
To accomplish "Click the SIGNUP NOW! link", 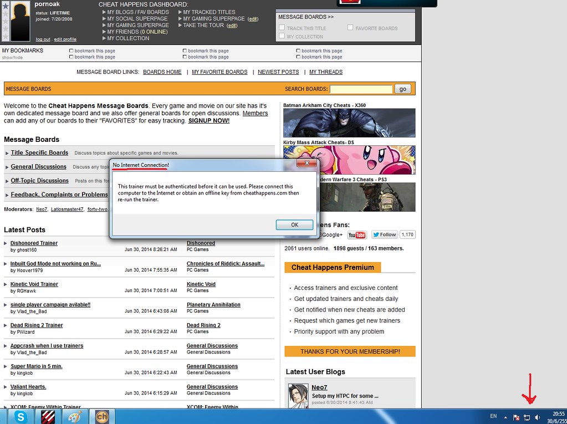I will pyautogui.click(x=208, y=121).
